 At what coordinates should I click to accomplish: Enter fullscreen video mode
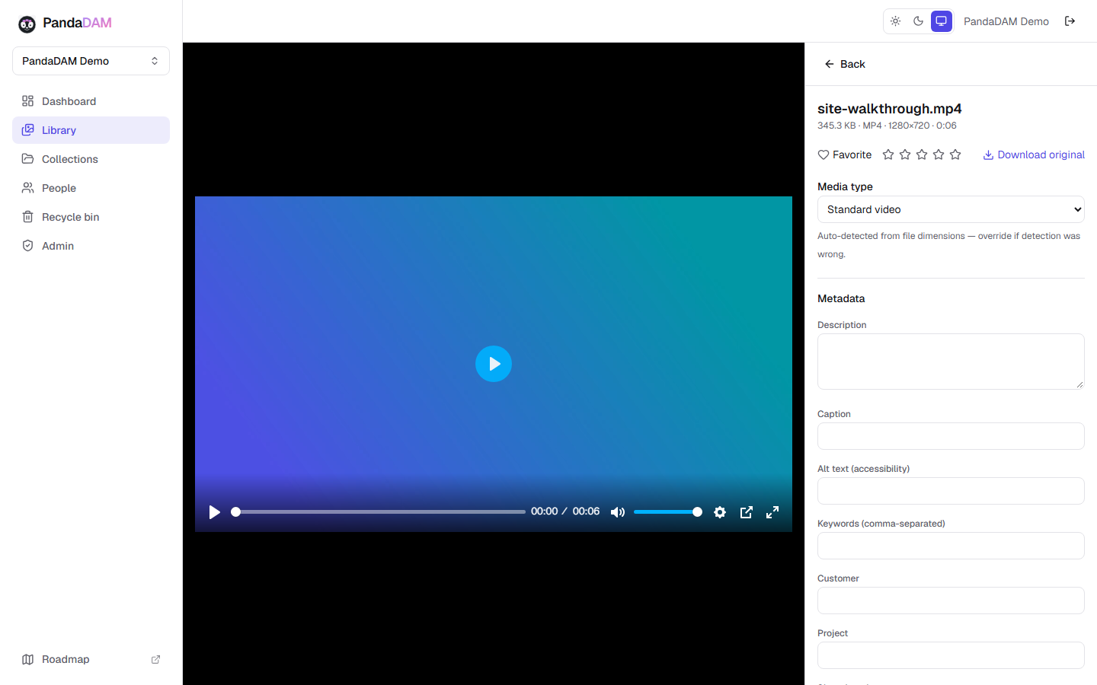point(772,512)
